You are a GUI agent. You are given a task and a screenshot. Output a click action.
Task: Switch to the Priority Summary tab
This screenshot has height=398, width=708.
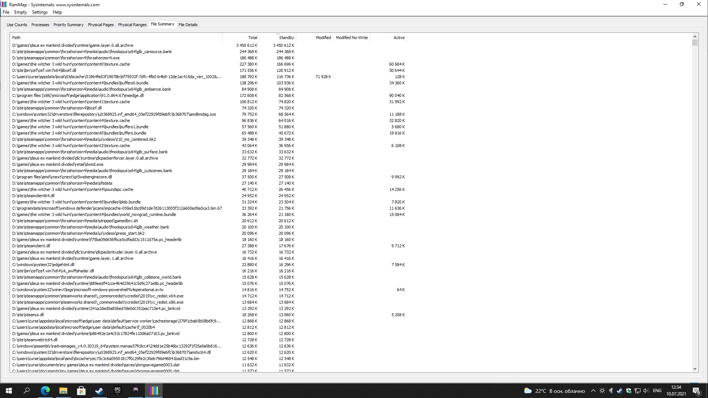point(69,25)
